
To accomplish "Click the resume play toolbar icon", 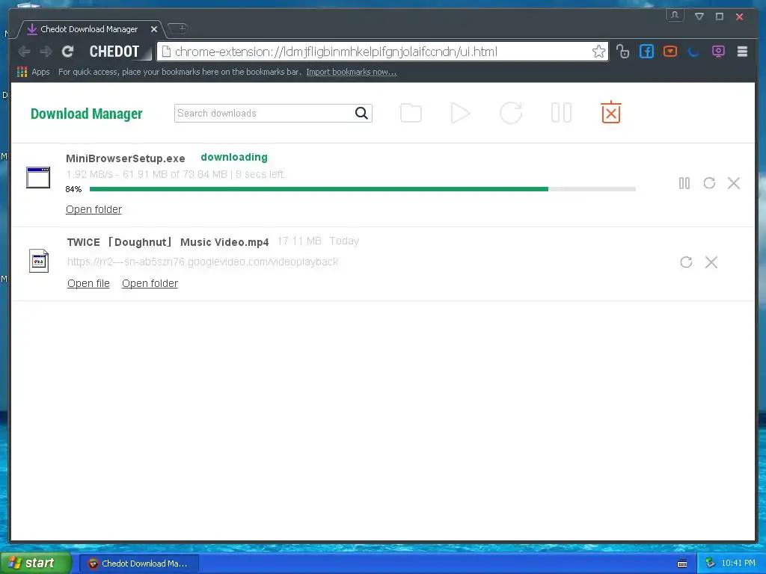I will (x=460, y=114).
